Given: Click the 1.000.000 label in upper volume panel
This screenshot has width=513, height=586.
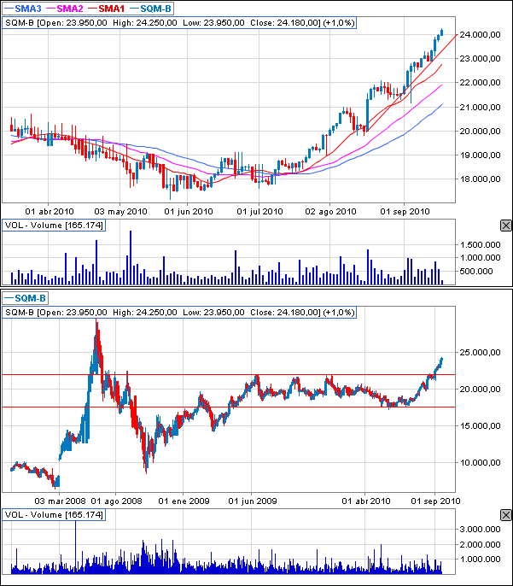Looking at the screenshot, I should click(x=480, y=257).
